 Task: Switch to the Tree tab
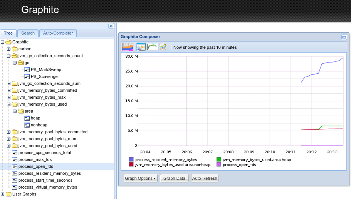coord(8,33)
